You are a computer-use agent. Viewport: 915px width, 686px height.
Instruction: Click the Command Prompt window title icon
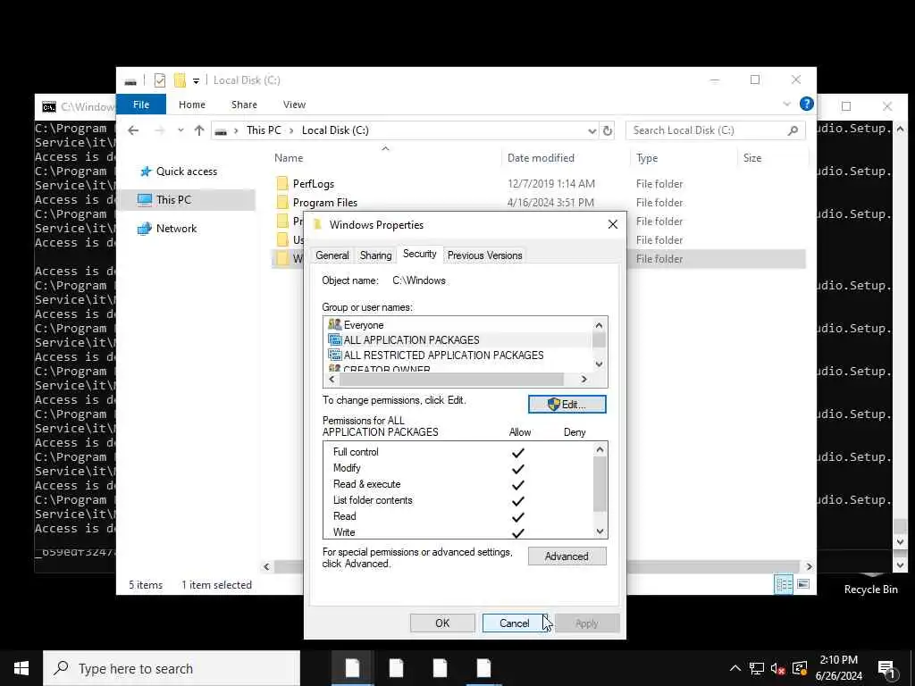pos(49,107)
